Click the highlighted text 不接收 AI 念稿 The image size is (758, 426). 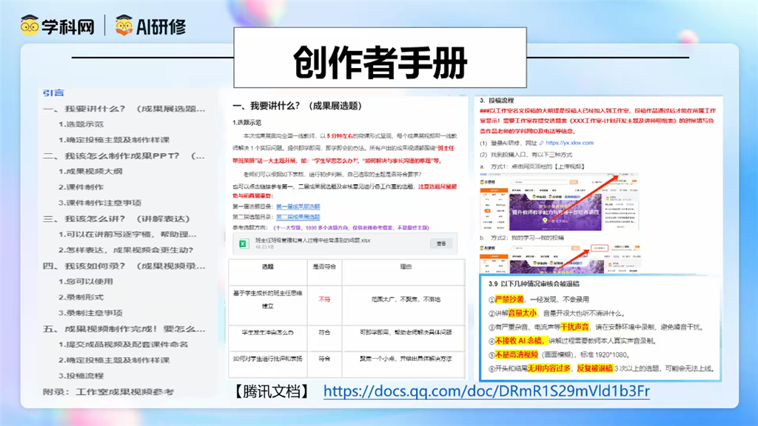tap(520, 340)
